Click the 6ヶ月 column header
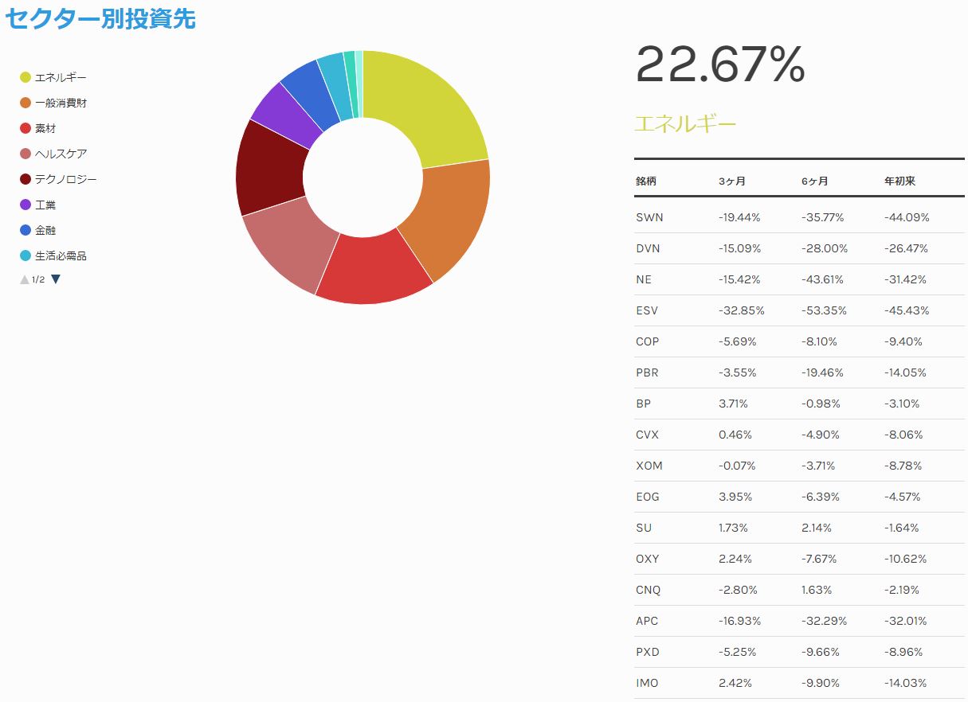Viewport: 968px width, 702px height. point(815,181)
